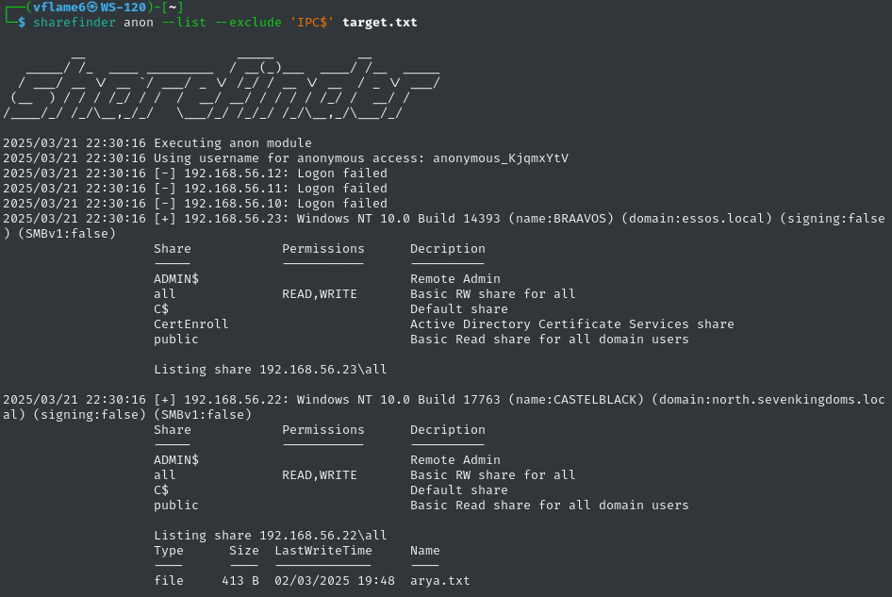Image resolution: width=892 pixels, height=597 pixels.
Task: Click the Executing anon module log line
Action: (x=157, y=142)
